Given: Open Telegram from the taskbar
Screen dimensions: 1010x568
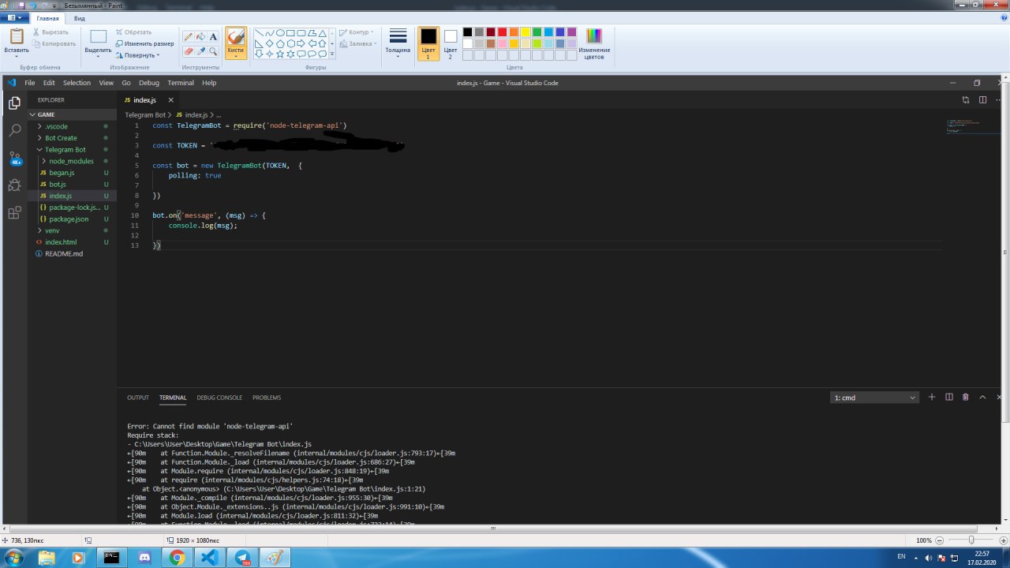Looking at the screenshot, I should coord(241,558).
